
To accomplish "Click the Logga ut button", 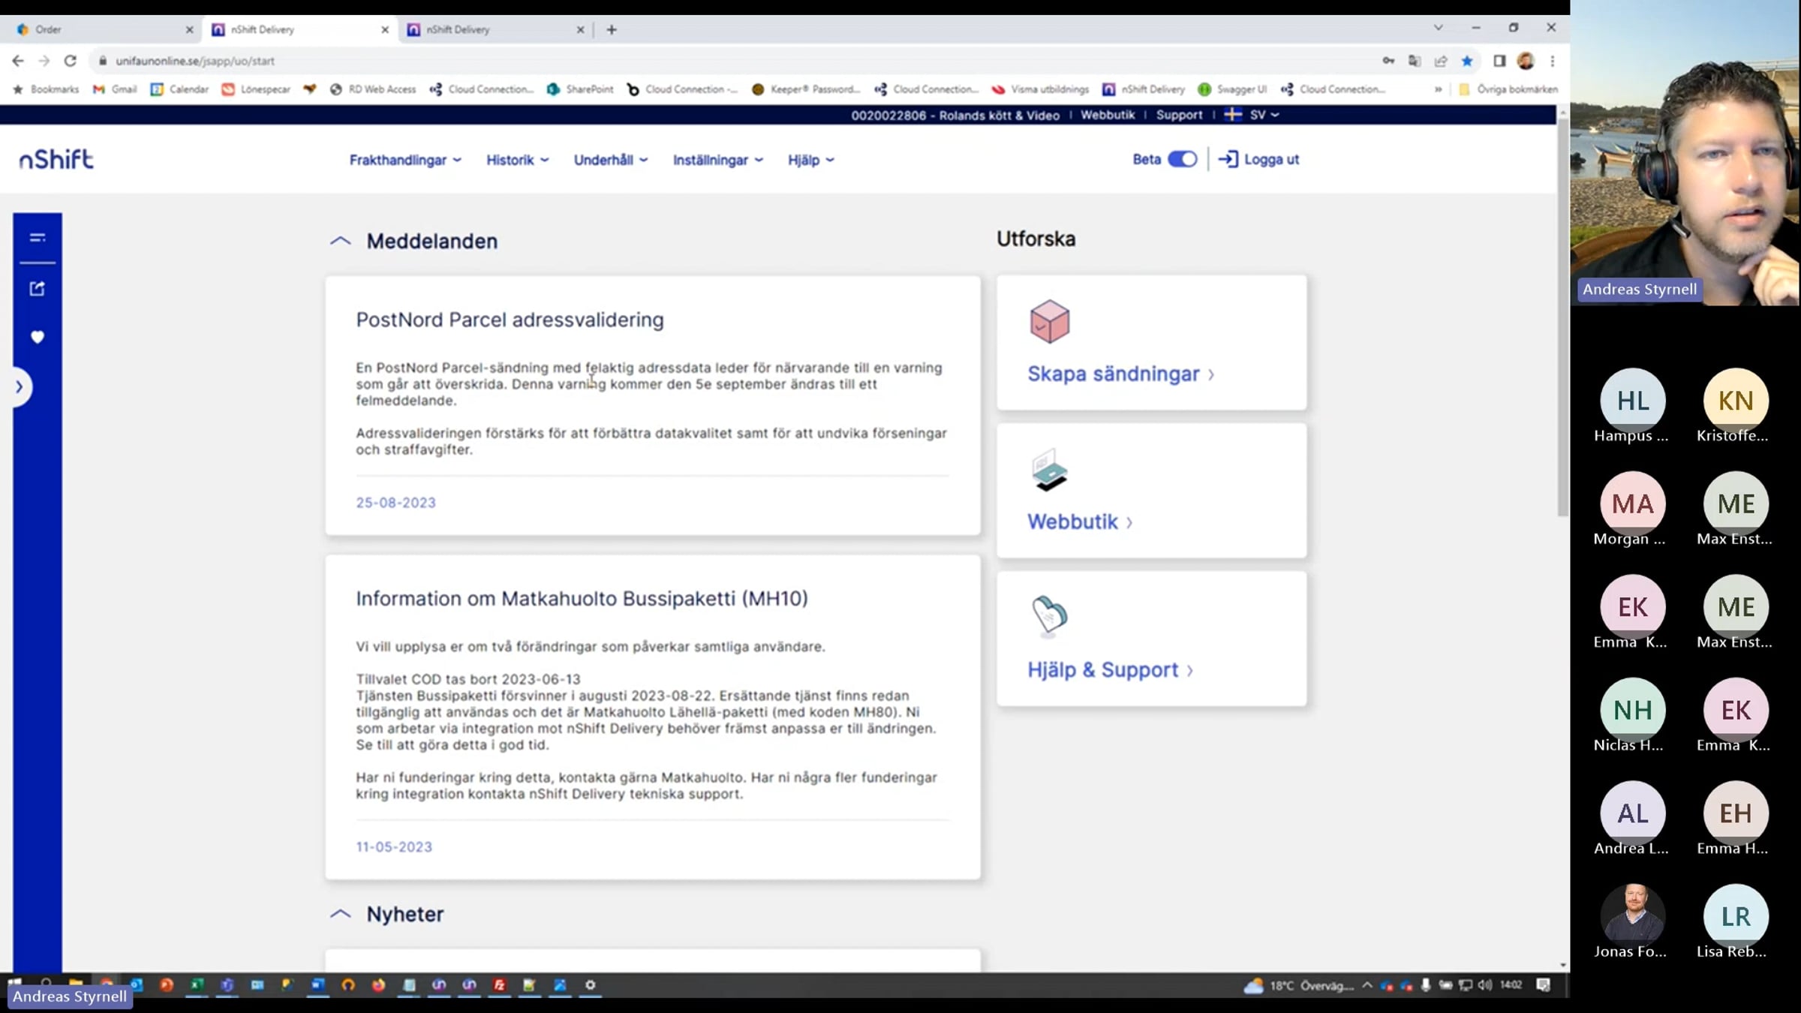I will tap(1258, 159).
